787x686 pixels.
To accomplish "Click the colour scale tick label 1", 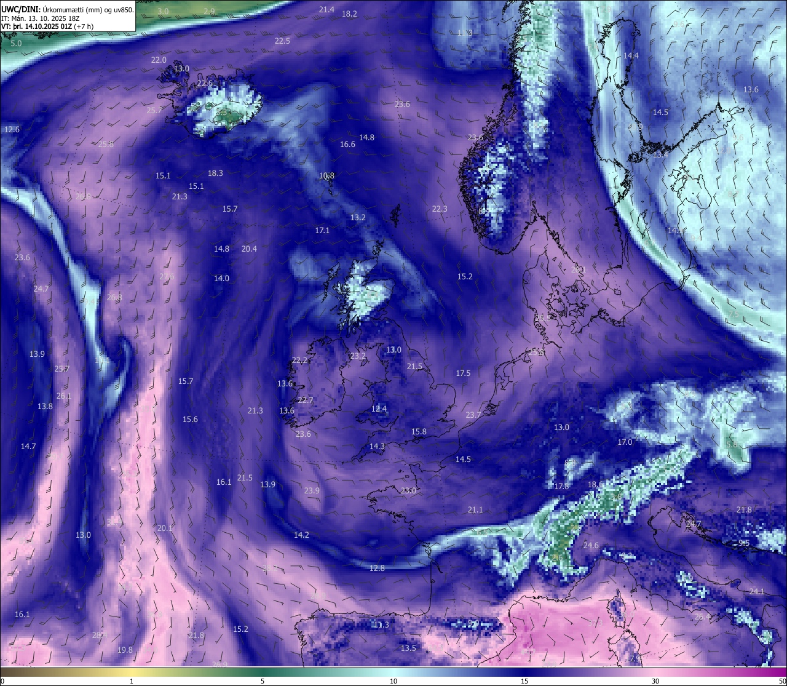I will [x=132, y=681].
